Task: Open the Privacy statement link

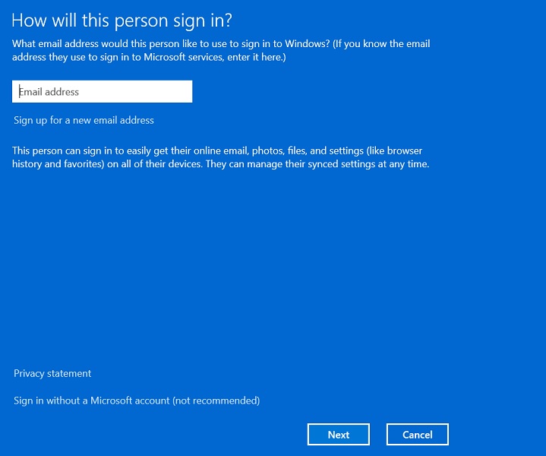Action: (52, 373)
